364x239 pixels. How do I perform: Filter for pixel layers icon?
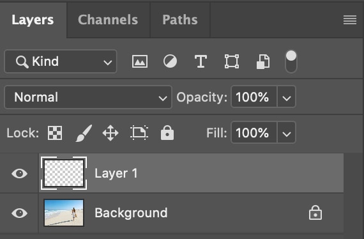pyautogui.click(x=139, y=61)
